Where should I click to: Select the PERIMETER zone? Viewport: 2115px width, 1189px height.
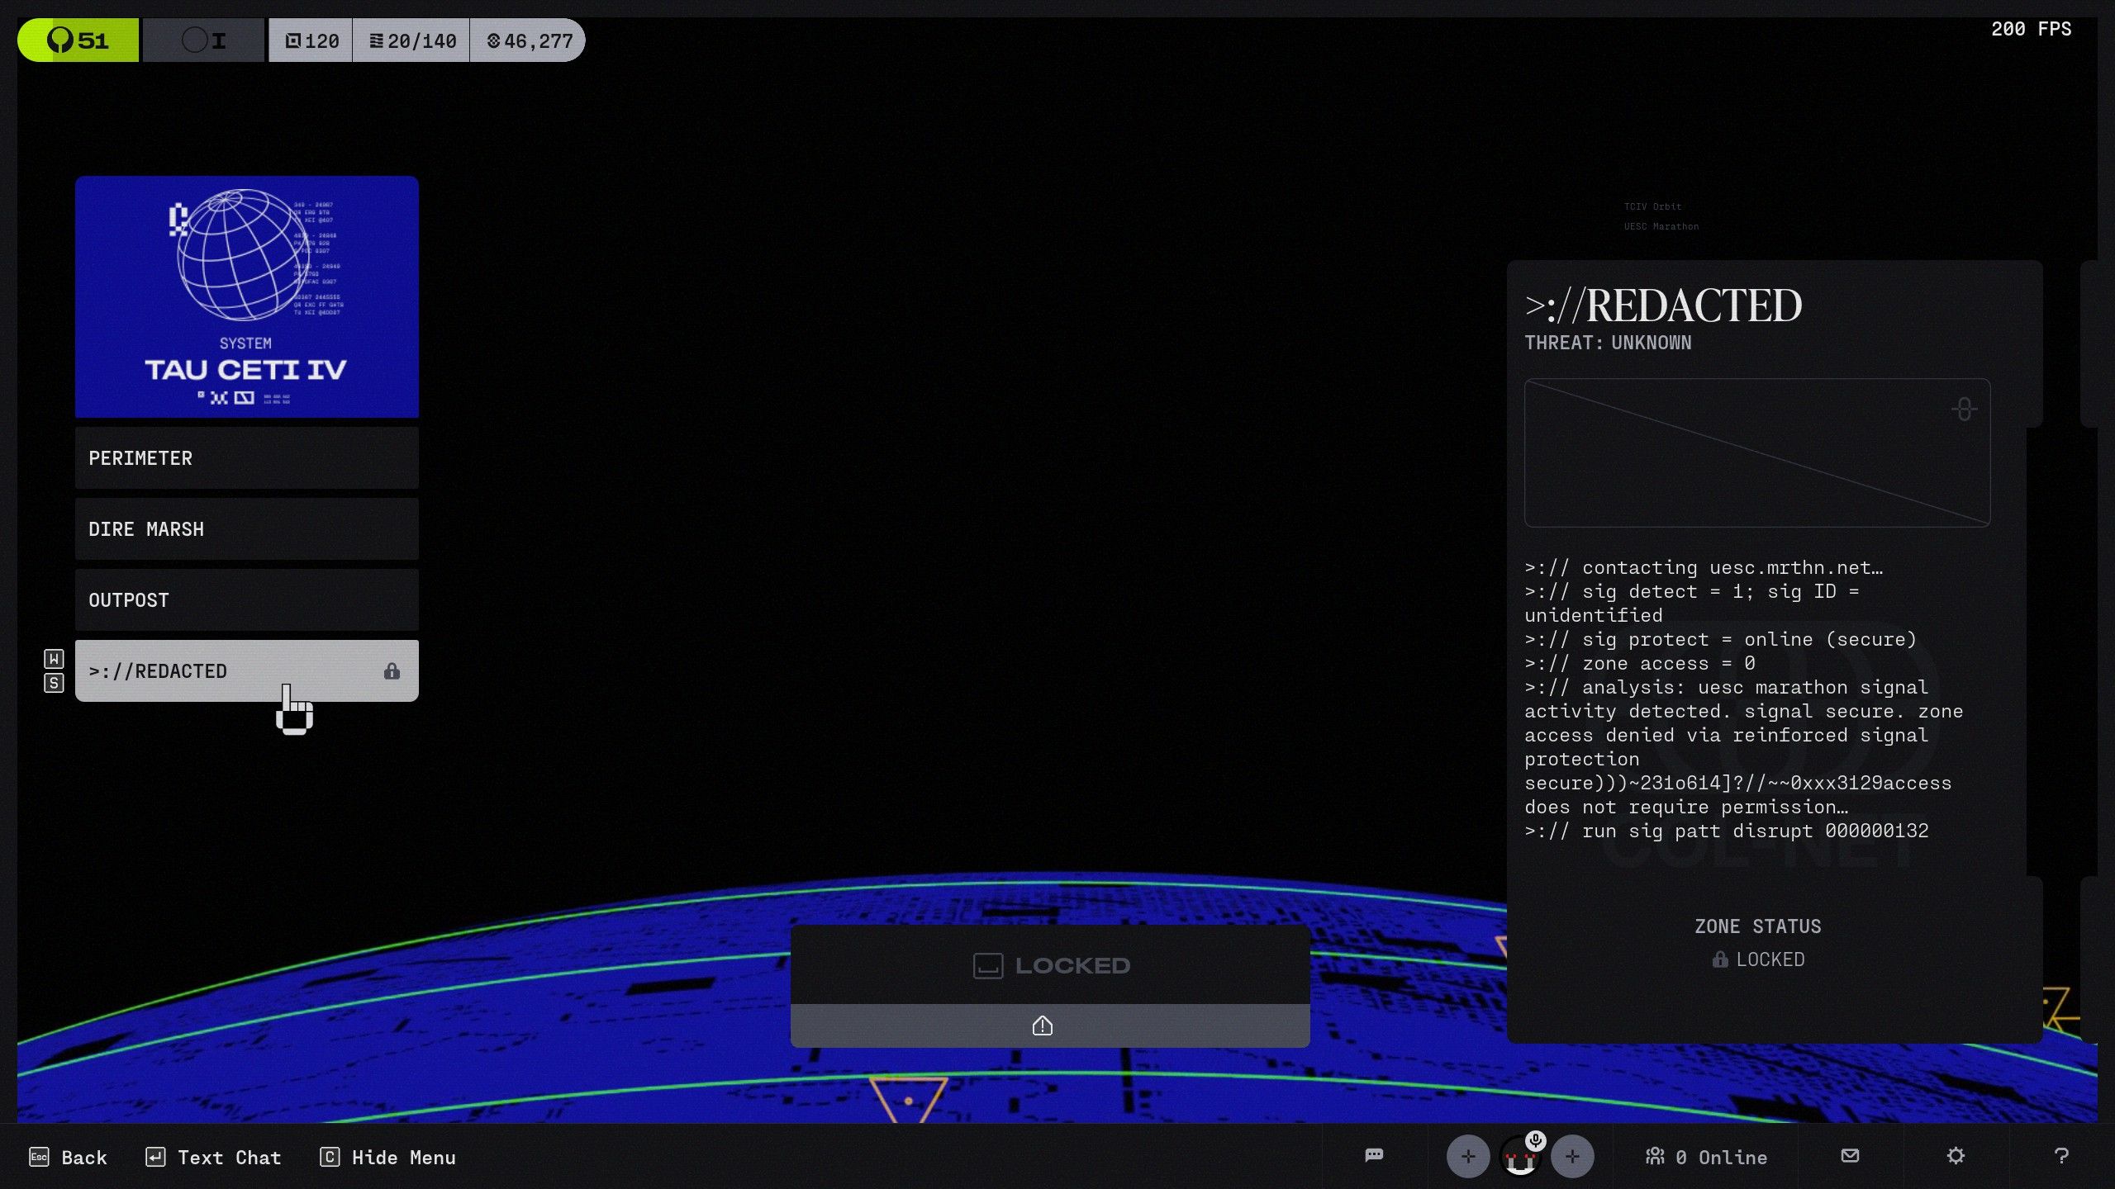tap(246, 458)
